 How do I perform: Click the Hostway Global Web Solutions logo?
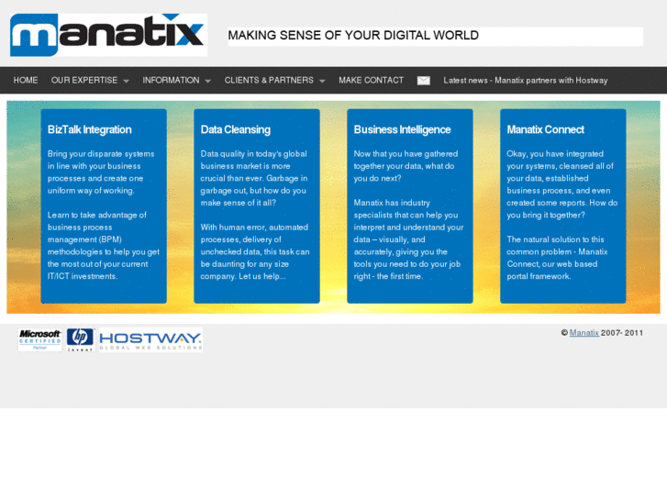coord(150,339)
